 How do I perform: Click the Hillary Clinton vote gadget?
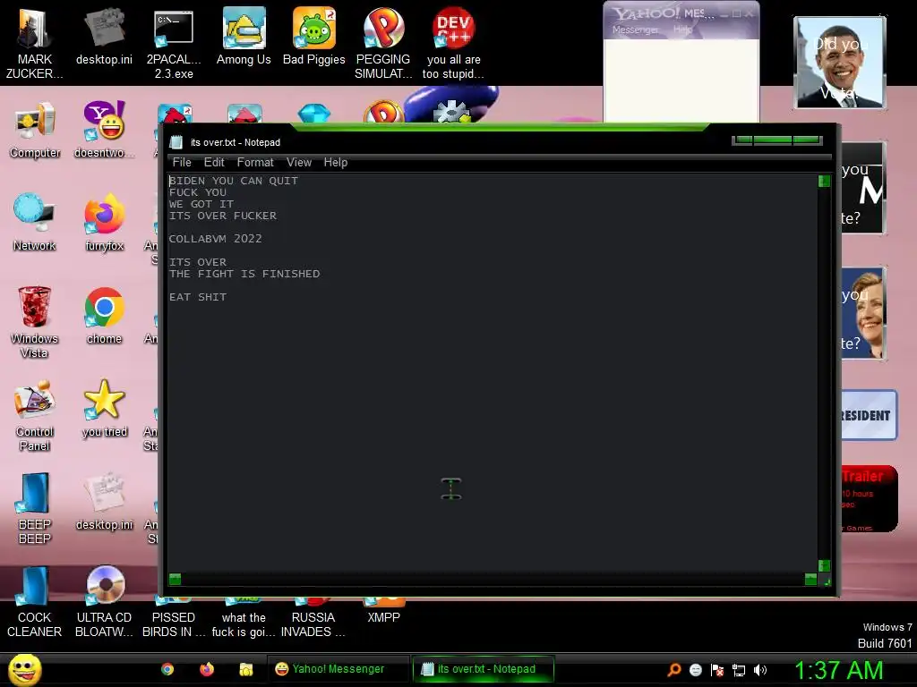click(x=864, y=313)
